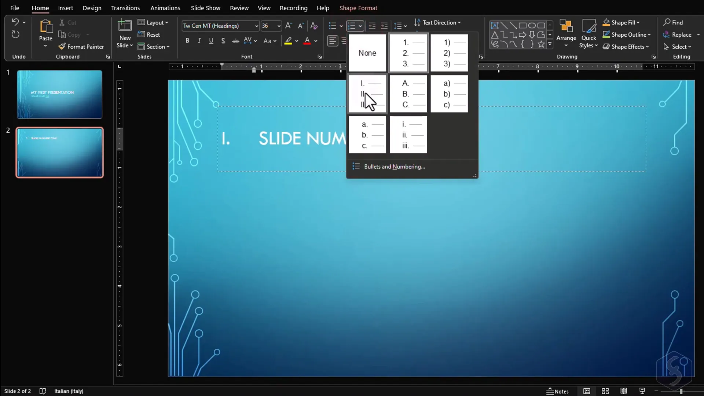
Task: Click the Paste clipboard icon
Action: [x=46, y=26]
